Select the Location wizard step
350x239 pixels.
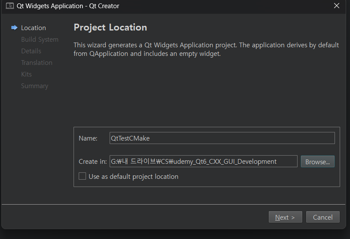(x=34, y=28)
